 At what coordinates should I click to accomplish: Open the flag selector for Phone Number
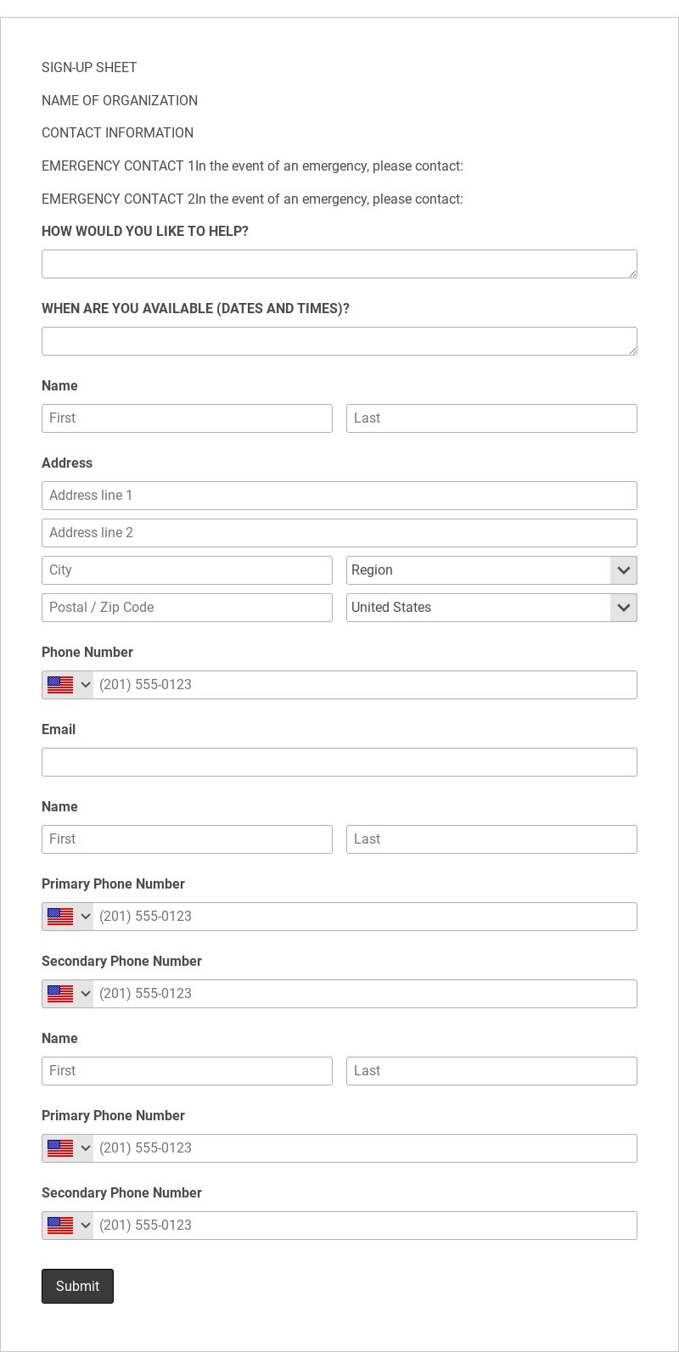coord(68,685)
